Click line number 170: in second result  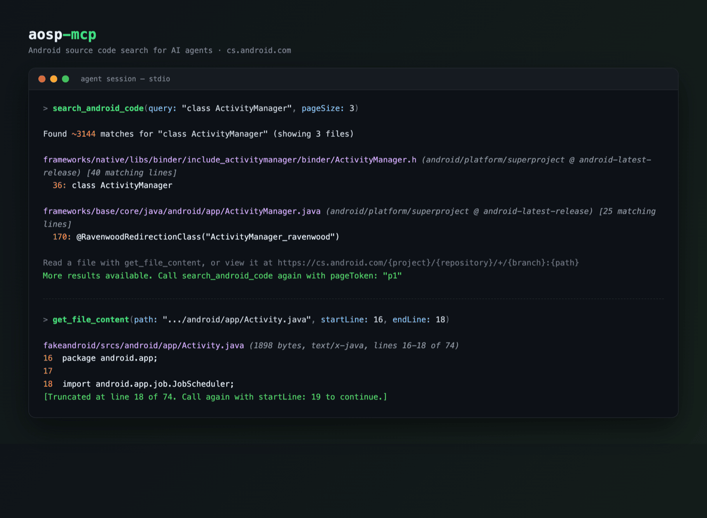(x=62, y=237)
